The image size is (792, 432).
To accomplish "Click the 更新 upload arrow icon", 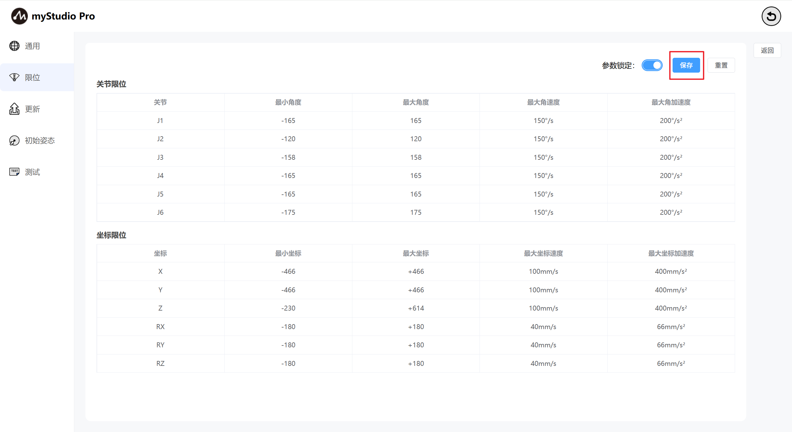I will pos(14,109).
